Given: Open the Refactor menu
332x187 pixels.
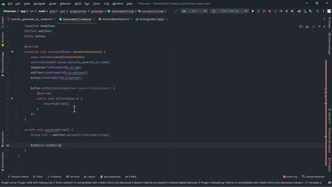Looking at the screenshot, I should click(x=65, y=4).
